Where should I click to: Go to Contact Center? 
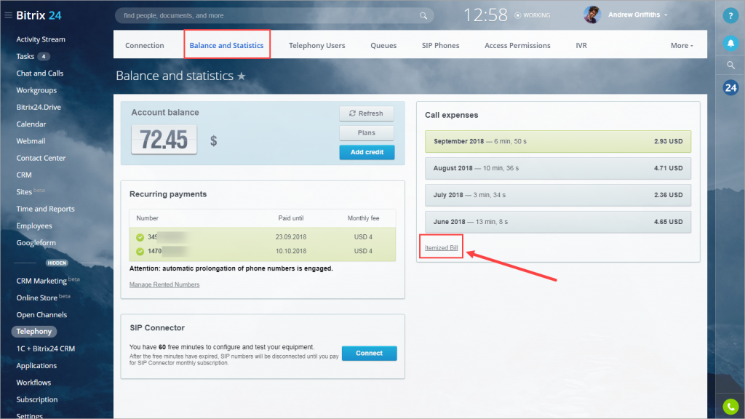41,158
